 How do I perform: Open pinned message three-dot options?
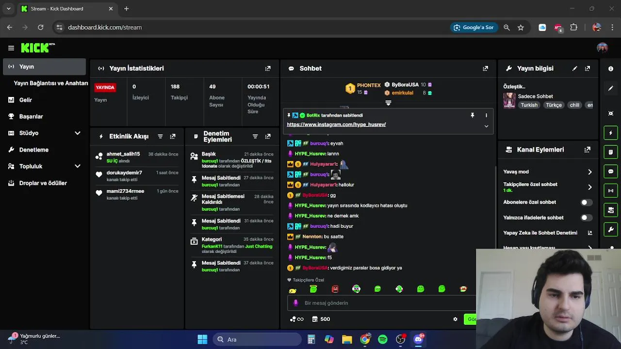[486, 115]
